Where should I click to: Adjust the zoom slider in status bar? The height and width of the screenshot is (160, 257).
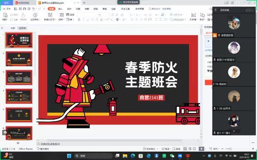coord(230,149)
